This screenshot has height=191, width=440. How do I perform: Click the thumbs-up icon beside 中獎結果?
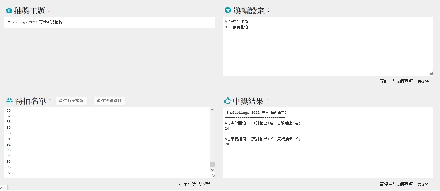pyautogui.click(x=227, y=101)
